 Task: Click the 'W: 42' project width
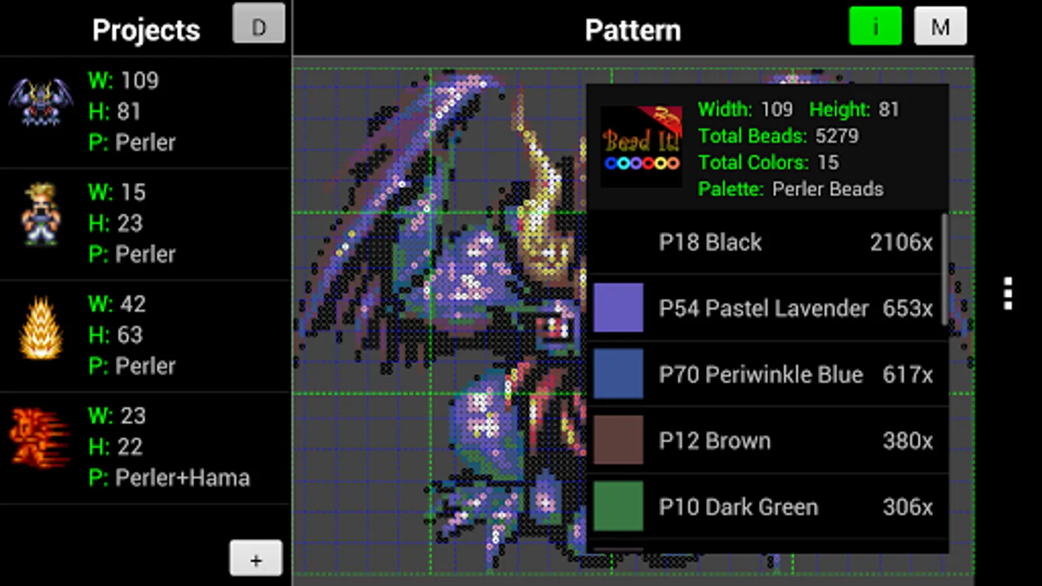[117, 304]
